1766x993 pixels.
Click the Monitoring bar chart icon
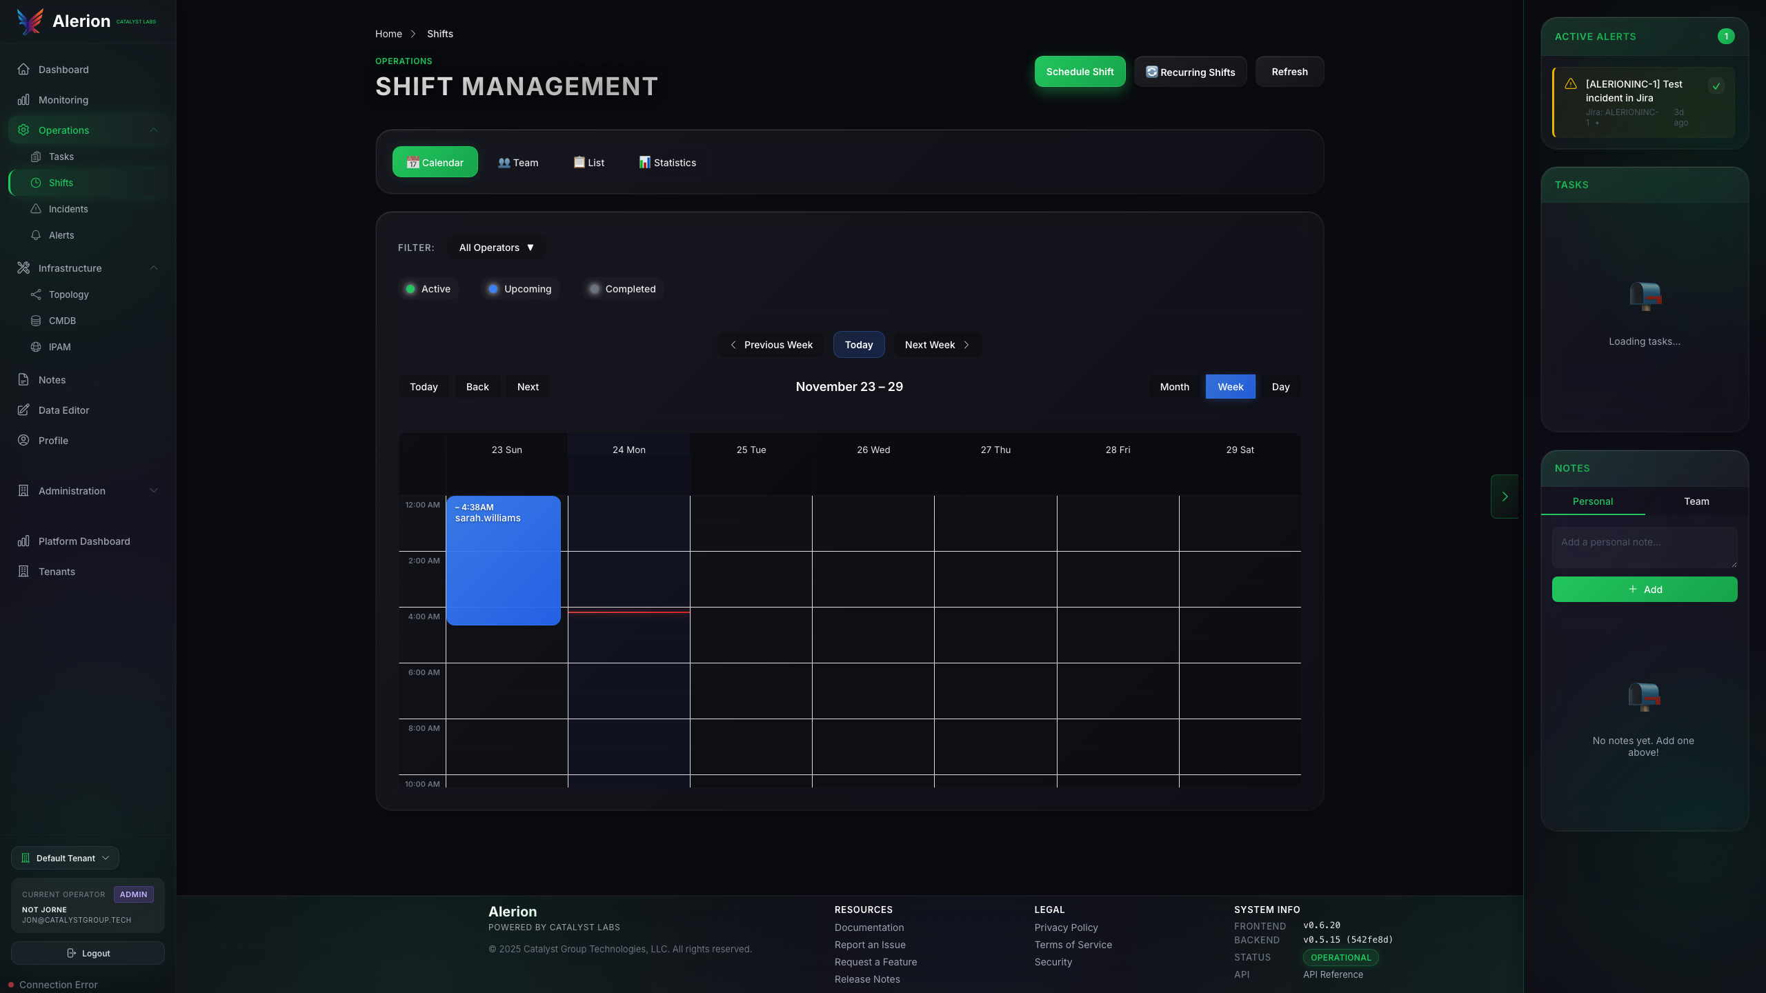point(23,100)
